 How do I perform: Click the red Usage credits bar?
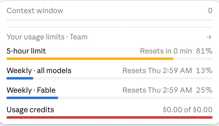[110, 117]
